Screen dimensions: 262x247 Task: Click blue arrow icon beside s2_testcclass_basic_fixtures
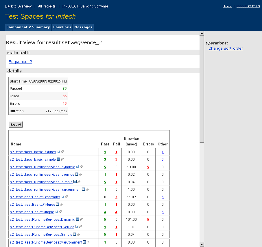pos(58,152)
